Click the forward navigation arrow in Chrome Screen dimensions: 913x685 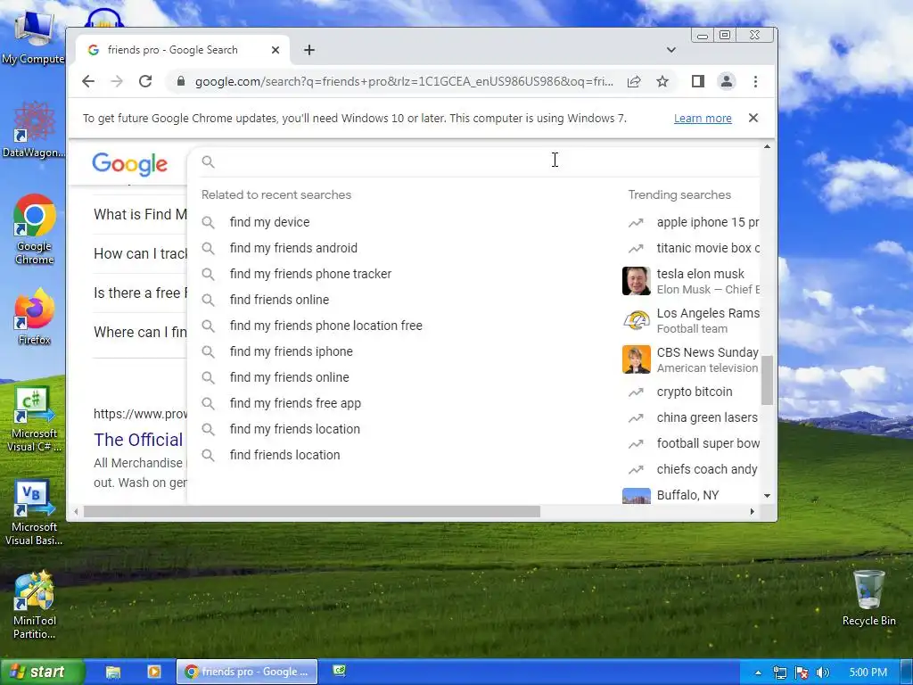point(117,81)
